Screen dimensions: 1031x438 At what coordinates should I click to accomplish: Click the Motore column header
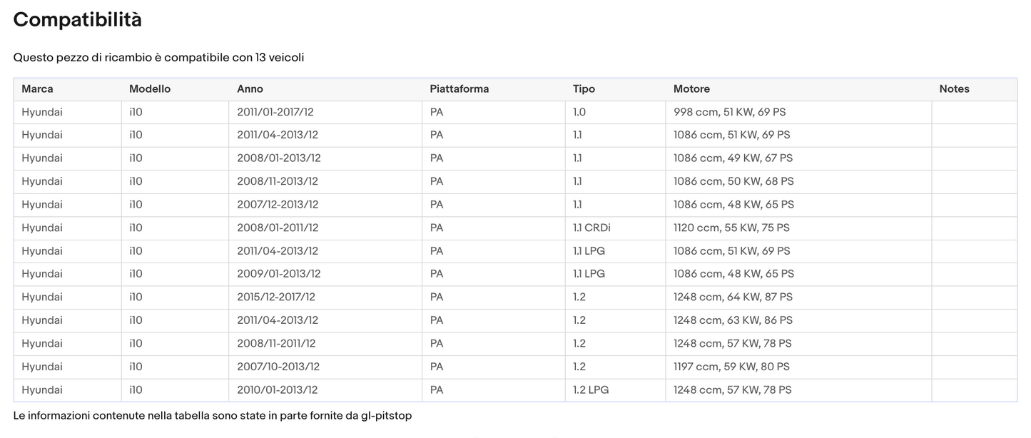pos(691,89)
